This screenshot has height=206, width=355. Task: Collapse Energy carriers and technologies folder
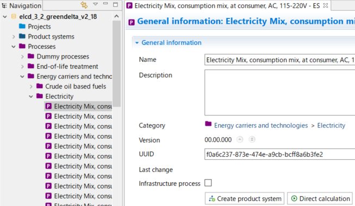click(x=22, y=76)
